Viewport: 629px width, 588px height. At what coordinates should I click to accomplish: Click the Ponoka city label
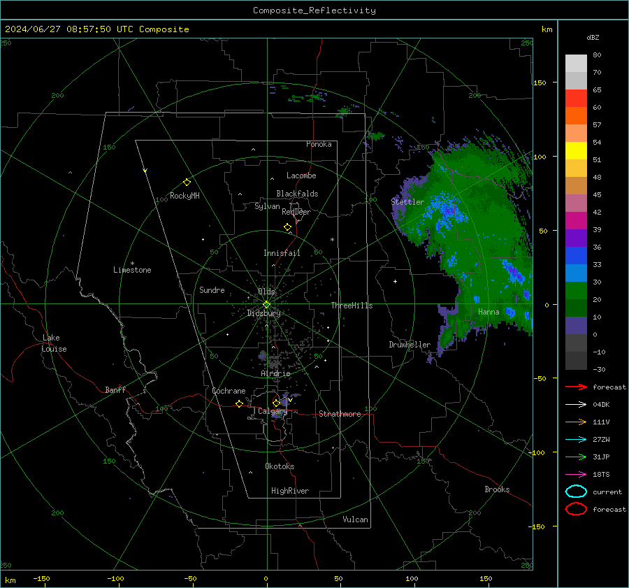tap(319, 144)
